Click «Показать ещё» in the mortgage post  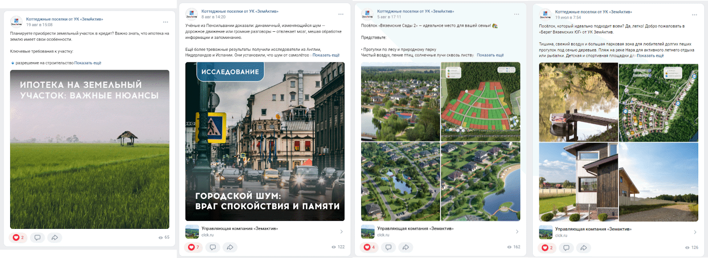88,63
